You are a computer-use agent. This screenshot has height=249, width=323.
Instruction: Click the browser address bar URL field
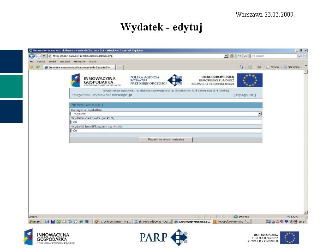pyautogui.click(x=136, y=56)
